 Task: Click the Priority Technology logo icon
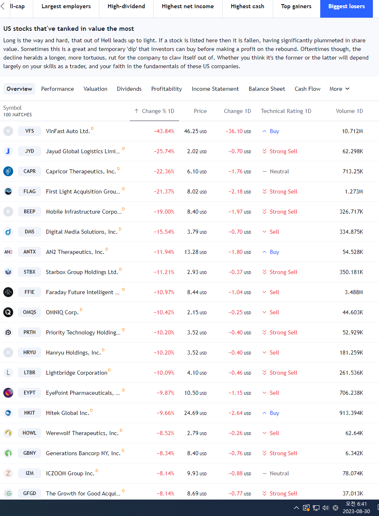click(8, 332)
